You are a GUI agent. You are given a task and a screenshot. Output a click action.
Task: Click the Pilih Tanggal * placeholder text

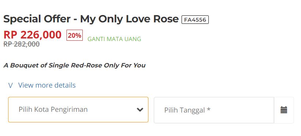pos(187,110)
